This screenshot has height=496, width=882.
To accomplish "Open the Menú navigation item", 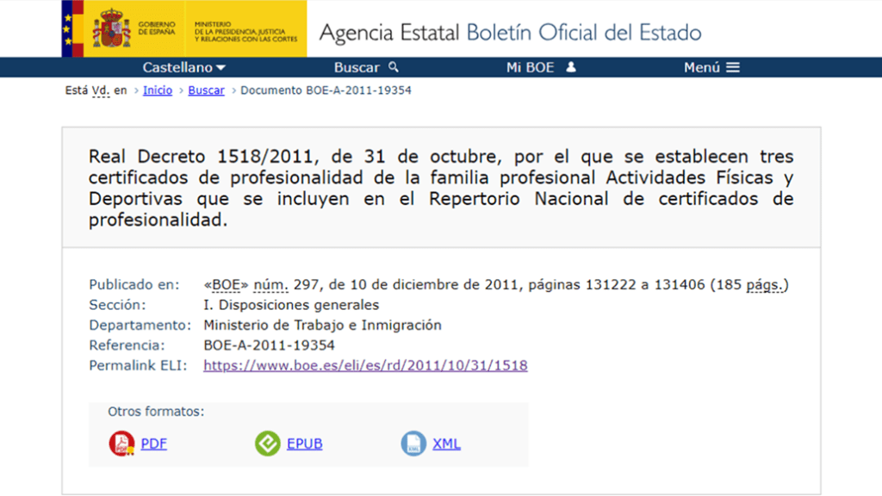I will 711,67.
